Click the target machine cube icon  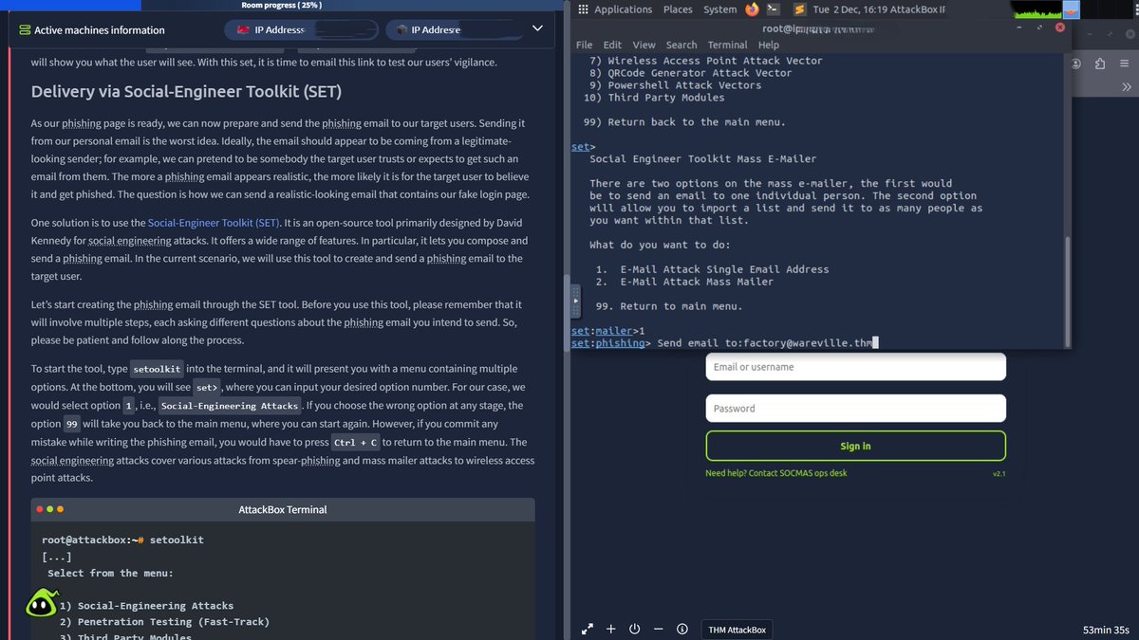point(401,30)
